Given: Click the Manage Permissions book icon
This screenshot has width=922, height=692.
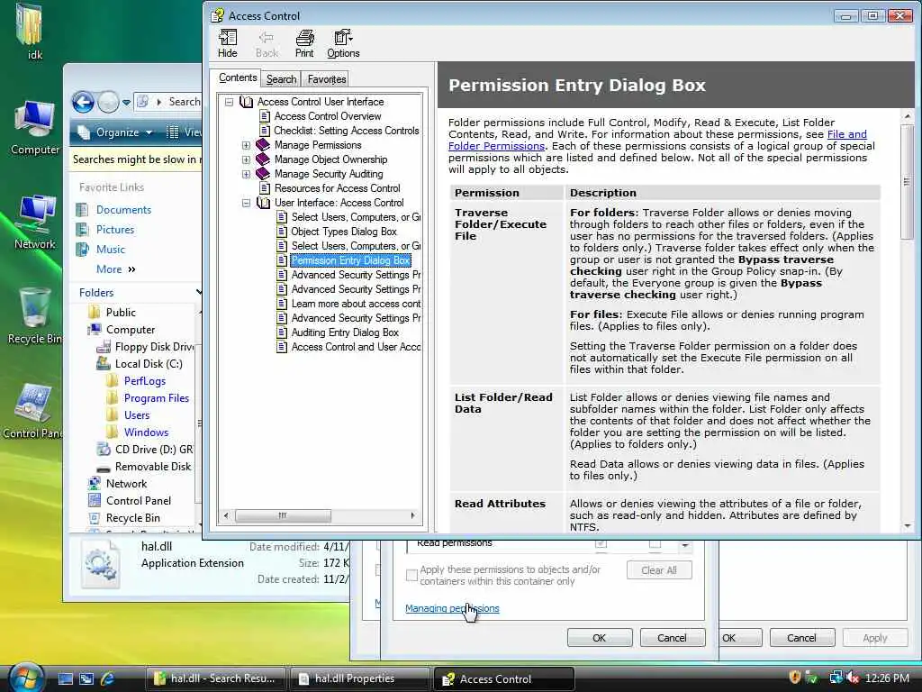Looking at the screenshot, I should click(x=263, y=145).
